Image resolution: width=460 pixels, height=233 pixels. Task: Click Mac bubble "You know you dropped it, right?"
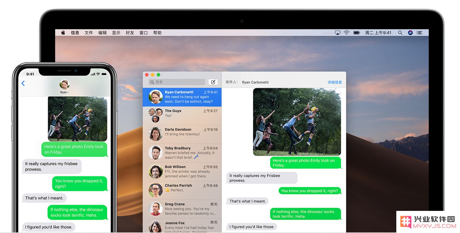[310, 191]
